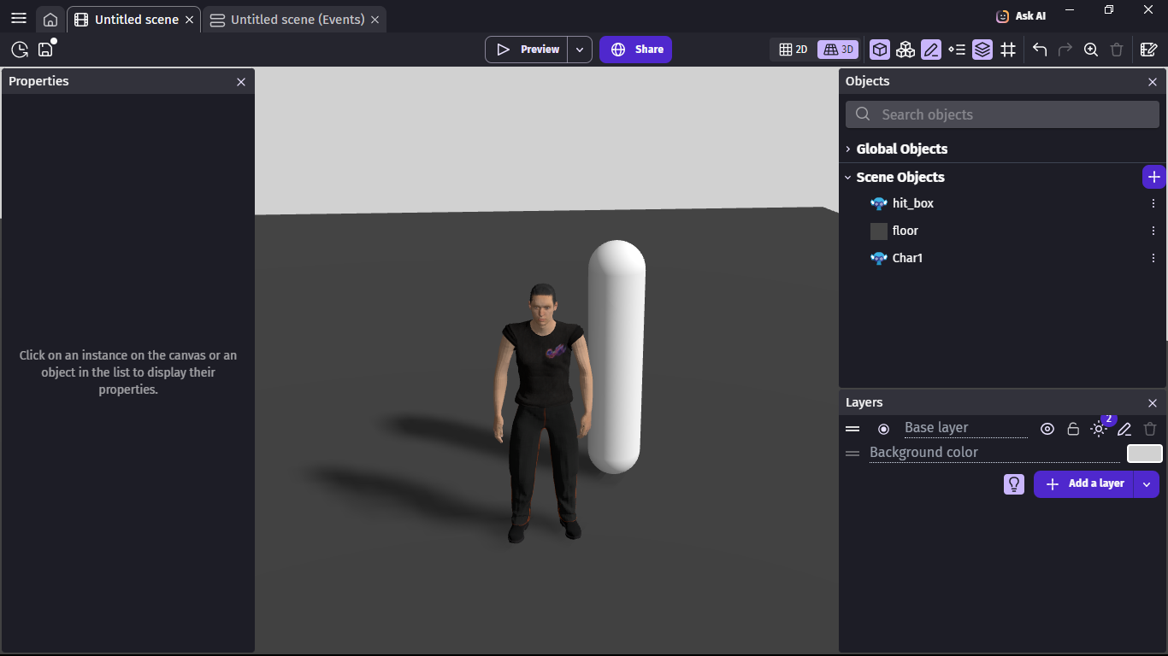Click the undo arrow in the toolbar
The width and height of the screenshot is (1168, 656).
tap(1040, 50)
